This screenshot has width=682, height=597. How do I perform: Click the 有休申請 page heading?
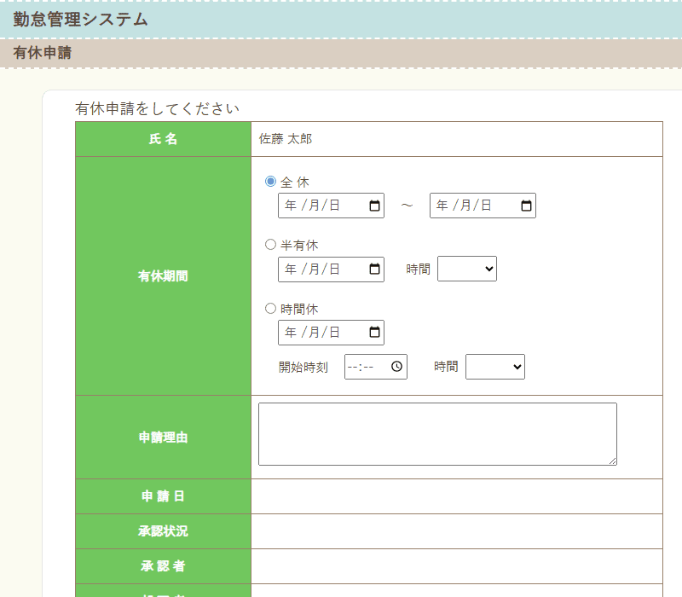click(42, 53)
